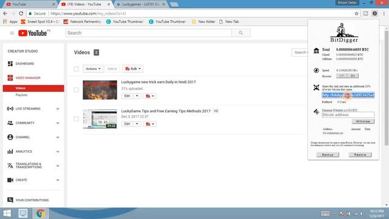Open New folder bookmark

click(x=204, y=22)
